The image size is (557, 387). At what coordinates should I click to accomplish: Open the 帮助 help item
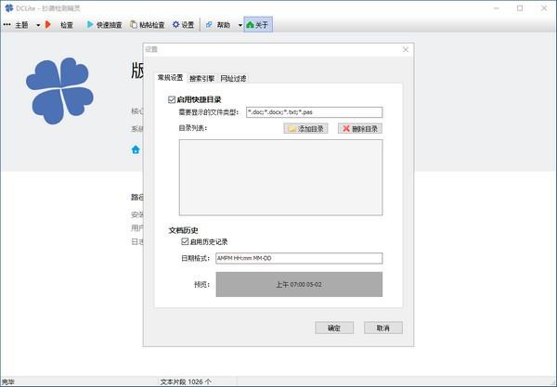click(218, 25)
